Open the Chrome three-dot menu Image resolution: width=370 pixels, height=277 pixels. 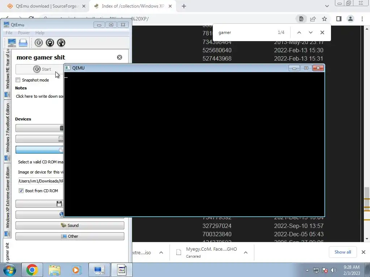[x=362, y=19]
